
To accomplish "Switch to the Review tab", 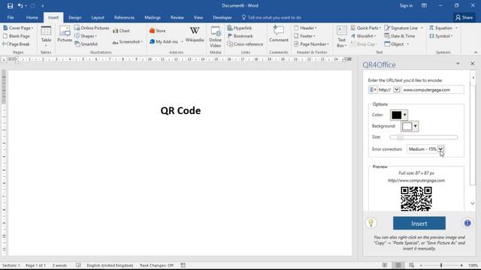I will pyautogui.click(x=177, y=17).
